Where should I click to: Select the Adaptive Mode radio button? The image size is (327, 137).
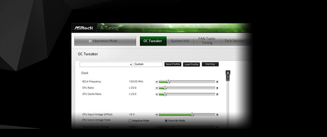tap(130, 121)
